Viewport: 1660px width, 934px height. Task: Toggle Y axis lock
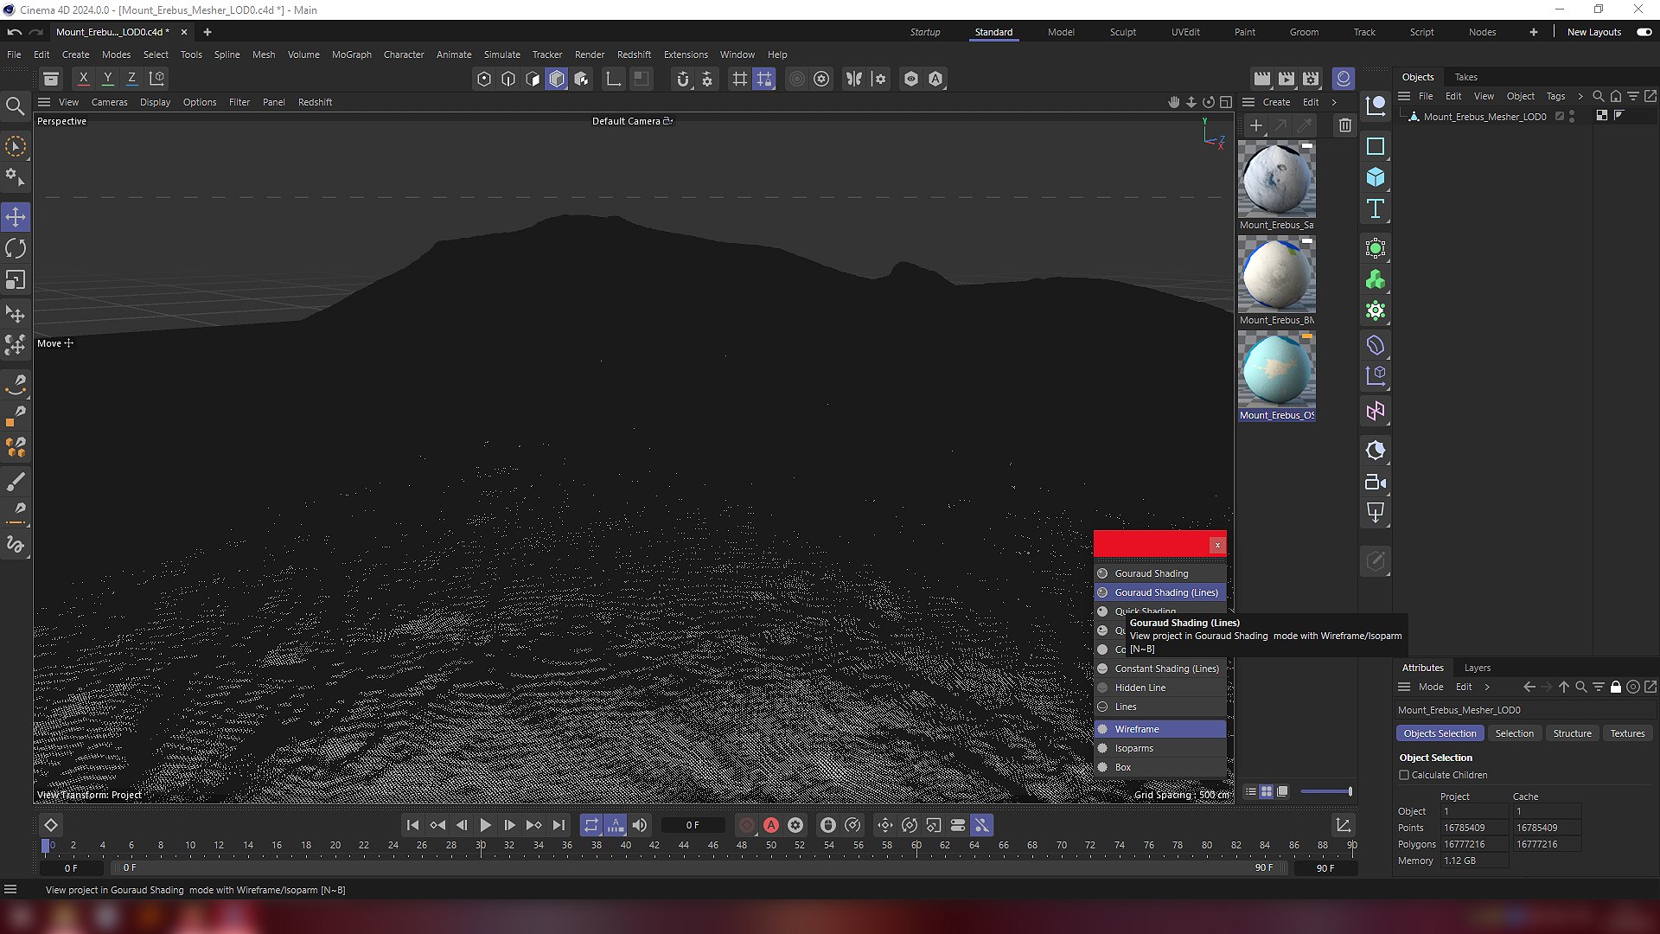(107, 79)
